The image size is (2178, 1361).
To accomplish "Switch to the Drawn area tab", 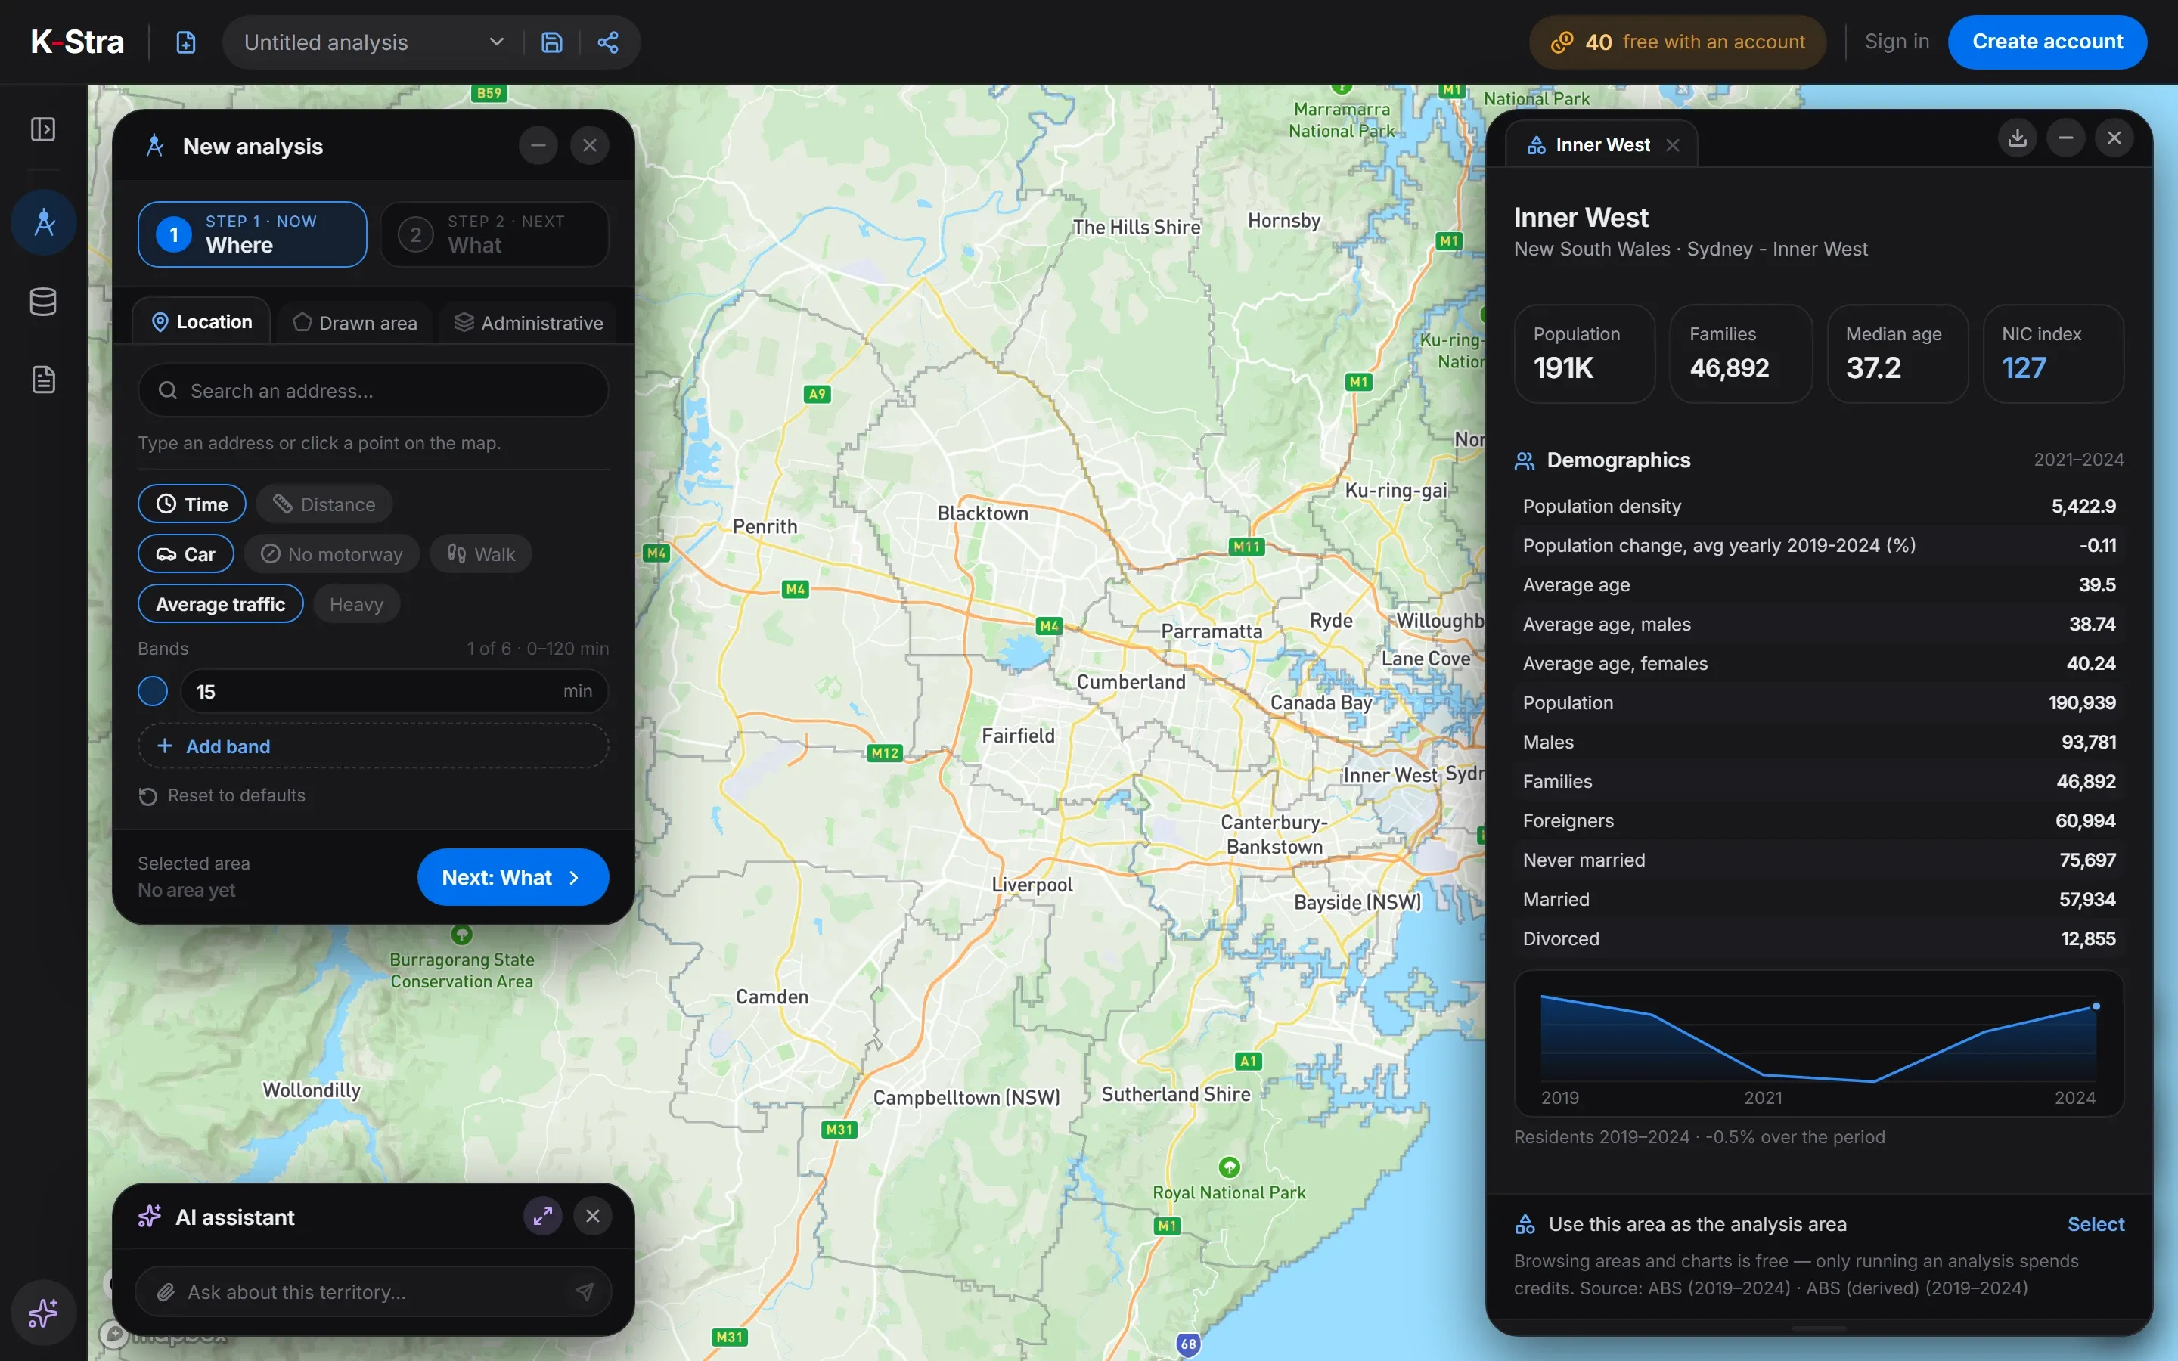I will coord(355,322).
